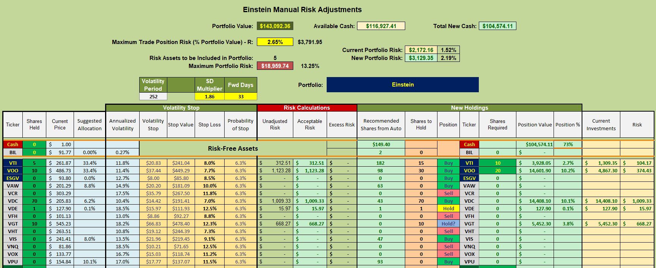The width and height of the screenshot is (656, 268).
Task: Select the Risk Calculations section header
Action: coord(307,108)
